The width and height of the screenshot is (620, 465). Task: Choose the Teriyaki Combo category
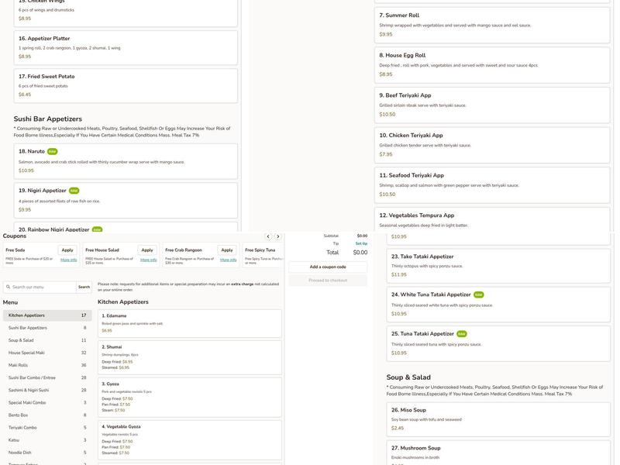pyautogui.click(x=22, y=427)
